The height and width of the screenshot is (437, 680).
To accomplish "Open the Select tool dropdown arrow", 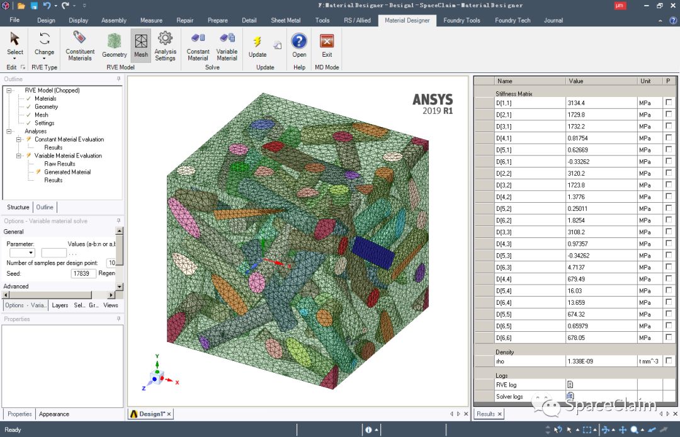I will coord(14,59).
